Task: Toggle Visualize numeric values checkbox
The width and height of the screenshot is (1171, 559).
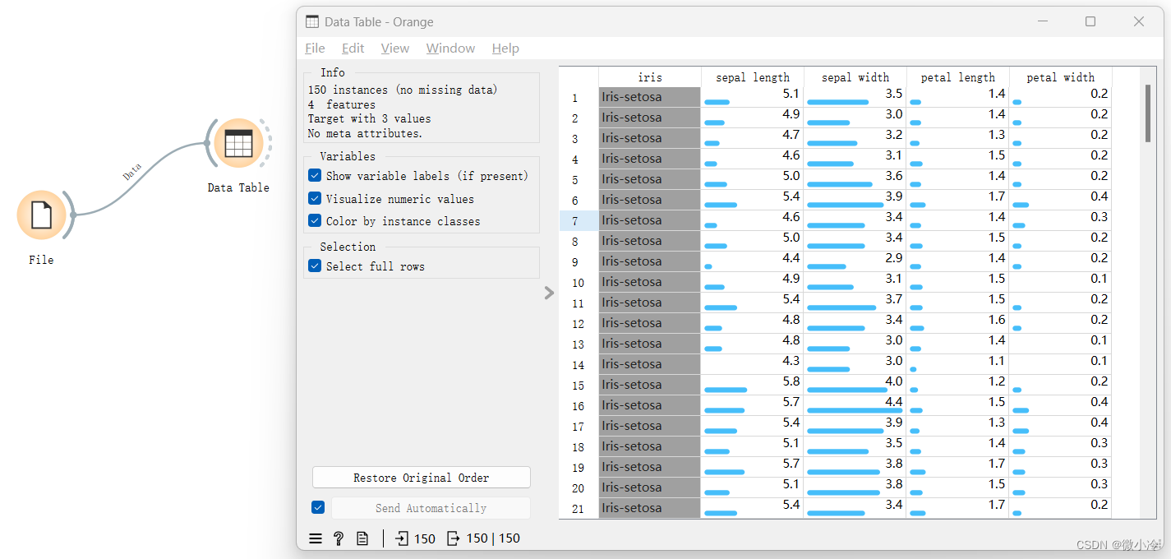Action: pyautogui.click(x=315, y=198)
